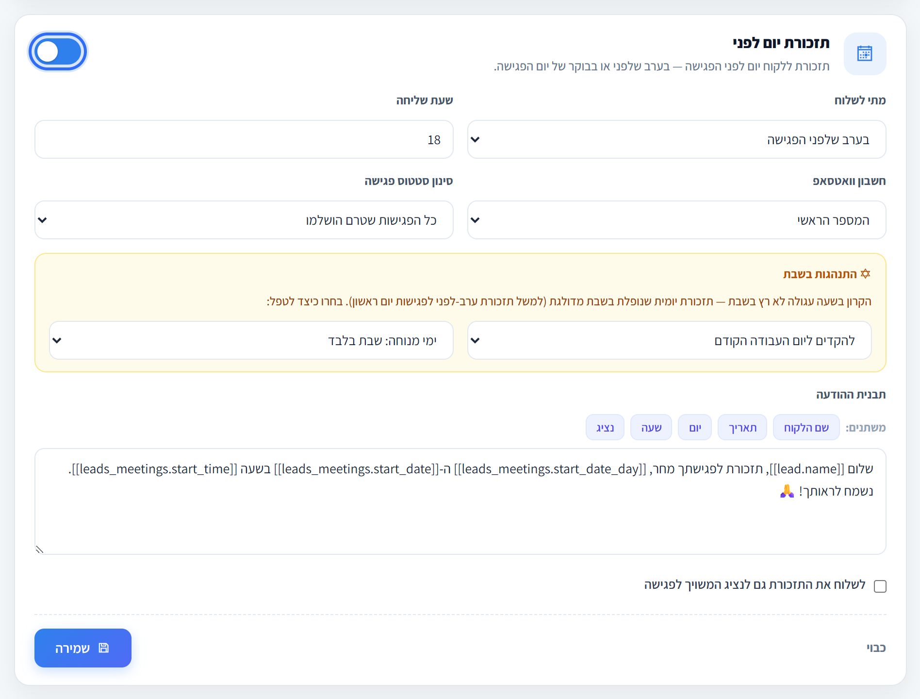920x699 pixels.
Task: Click the textarea resize handle
Action: click(x=40, y=549)
